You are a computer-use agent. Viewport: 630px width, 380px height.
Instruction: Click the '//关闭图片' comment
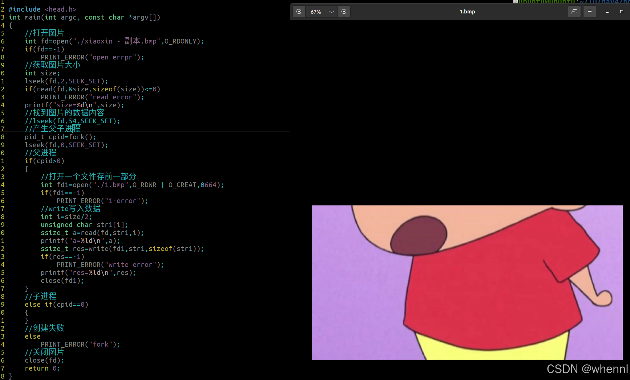pos(44,352)
